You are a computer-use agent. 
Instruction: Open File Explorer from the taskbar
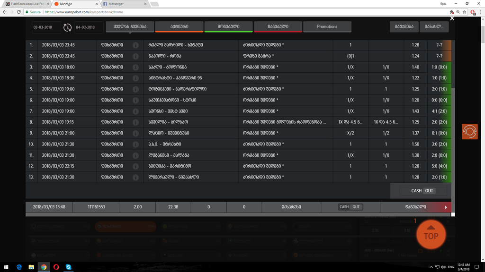(x=31, y=267)
